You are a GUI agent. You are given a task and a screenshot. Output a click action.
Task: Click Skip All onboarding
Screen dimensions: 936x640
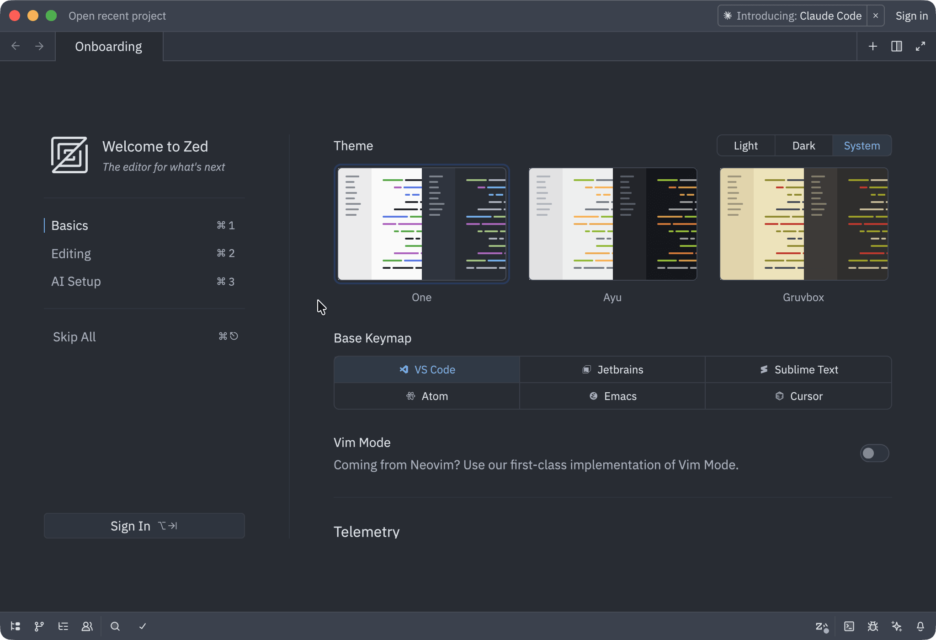pos(74,337)
